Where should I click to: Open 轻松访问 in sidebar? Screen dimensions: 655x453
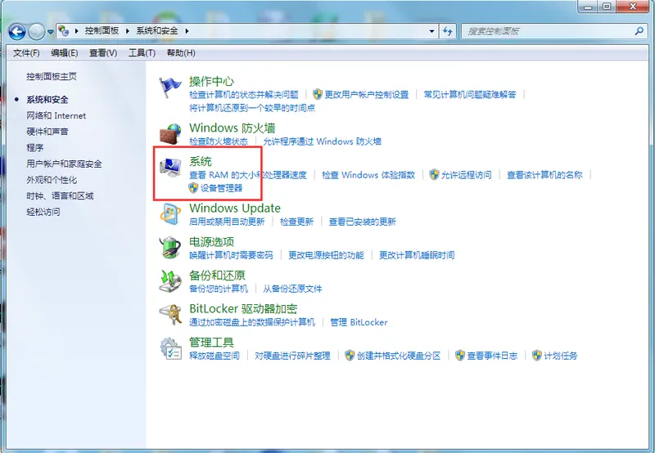43,212
